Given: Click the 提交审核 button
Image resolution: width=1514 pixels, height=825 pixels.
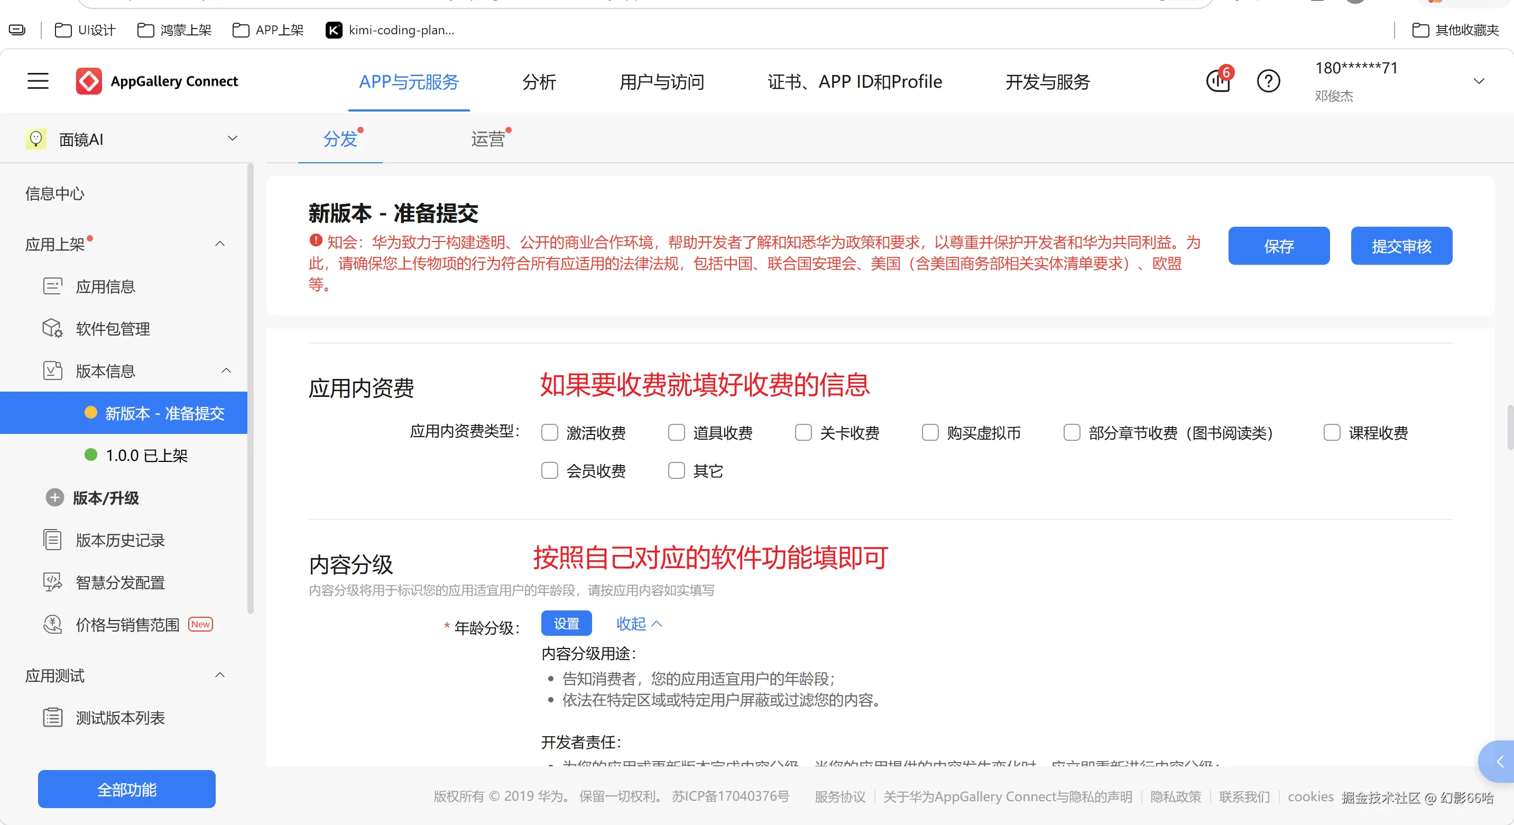Looking at the screenshot, I should point(1402,246).
